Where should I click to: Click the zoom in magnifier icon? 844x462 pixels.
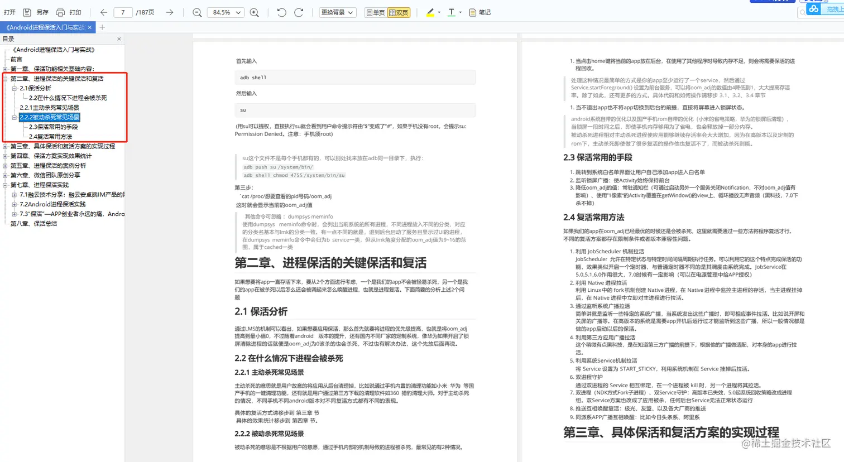tap(255, 12)
